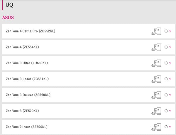
Task: Expand details chevron for ZenFone 3 Laser
Action: pyautogui.click(x=170, y=79)
